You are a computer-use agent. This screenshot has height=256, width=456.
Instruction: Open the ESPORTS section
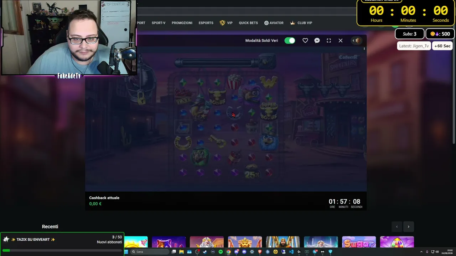[x=206, y=23]
